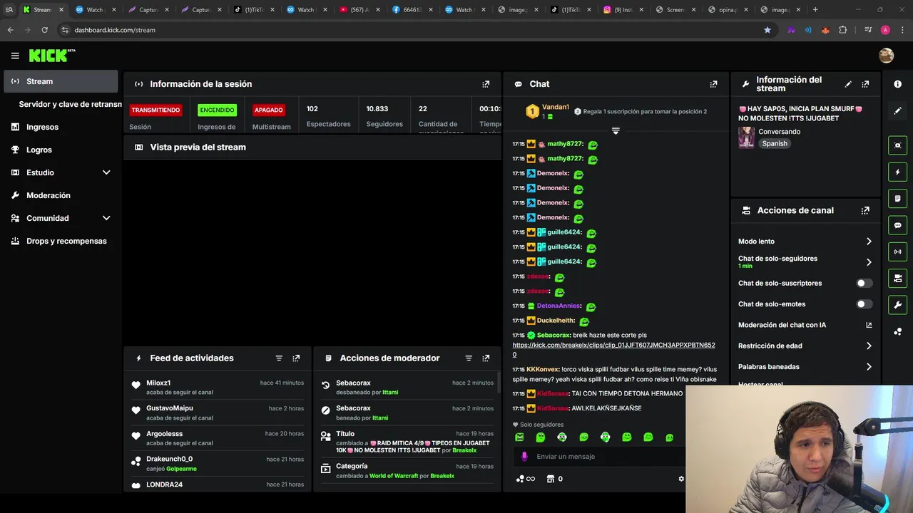913x513 pixels.
Task: Open Servidor y clave de retransmisión
Action: point(70,104)
